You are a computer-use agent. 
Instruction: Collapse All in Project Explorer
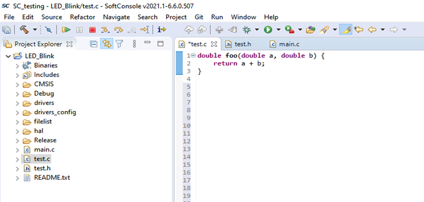tap(93, 44)
